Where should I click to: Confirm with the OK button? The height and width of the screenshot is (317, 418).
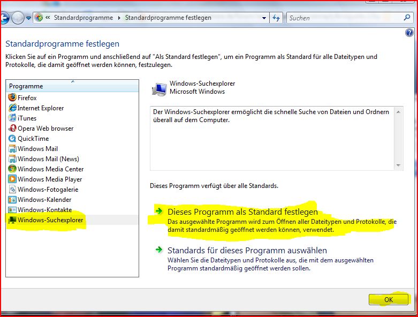tap(389, 299)
